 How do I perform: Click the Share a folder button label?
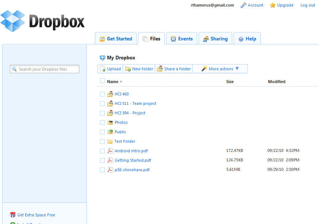coord(177,69)
